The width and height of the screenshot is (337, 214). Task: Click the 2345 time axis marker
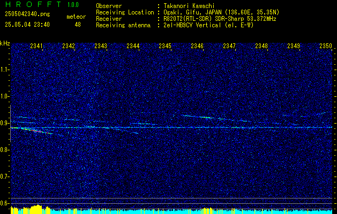pyautogui.click(x=165, y=46)
